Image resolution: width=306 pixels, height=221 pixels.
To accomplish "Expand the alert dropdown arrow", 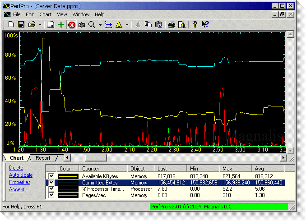I will (x=127, y=25).
